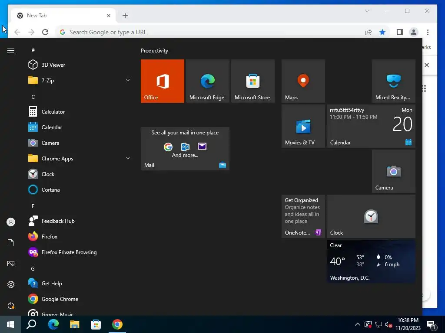This screenshot has height=333, width=445.
Task: Open the Chrome three-dot menu
Action: (428, 32)
